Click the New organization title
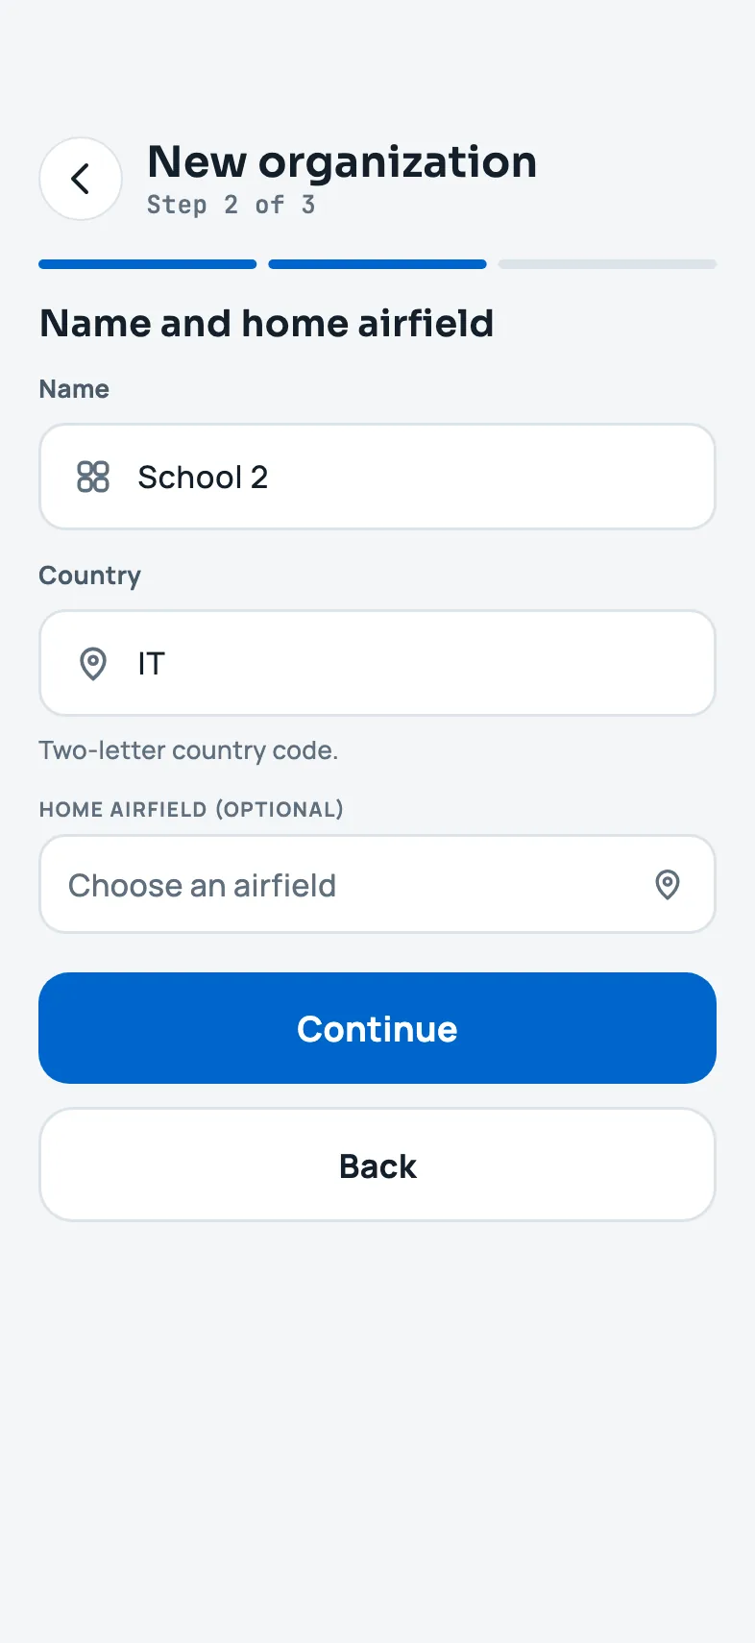This screenshot has height=1643, width=755. coord(342,162)
